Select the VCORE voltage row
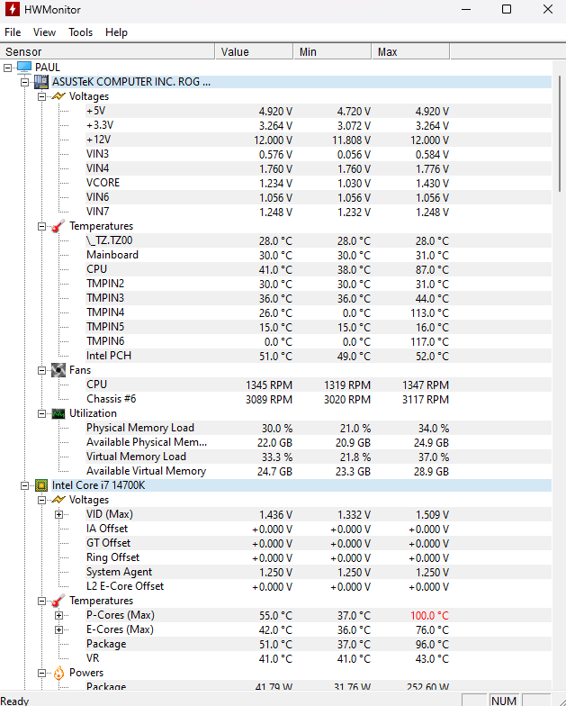The height and width of the screenshot is (706, 566). coord(319,183)
